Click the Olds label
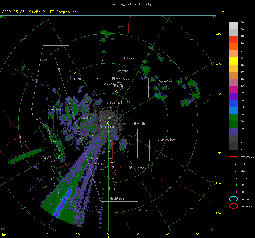 (108, 118)
